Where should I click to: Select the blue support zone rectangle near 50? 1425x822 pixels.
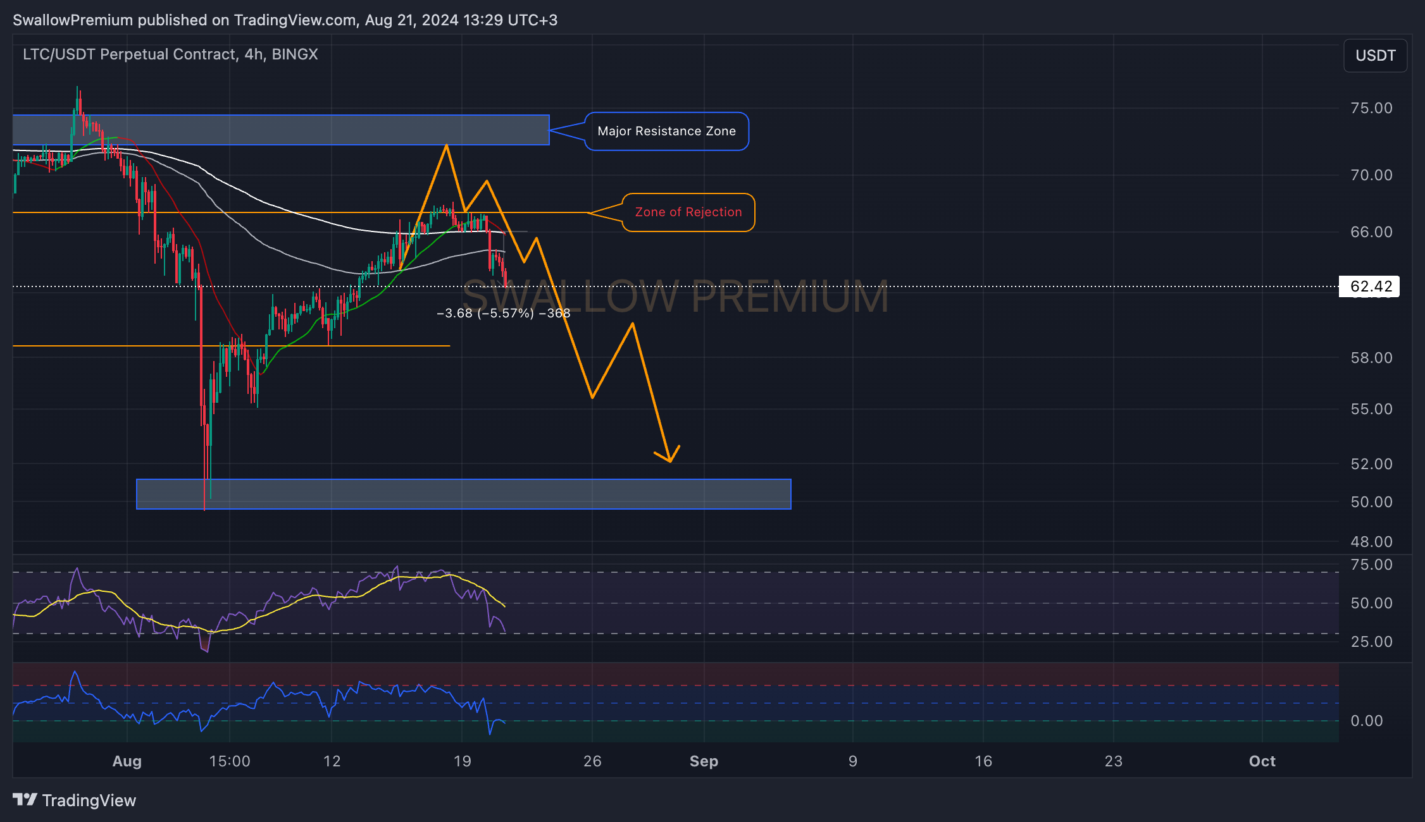(x=464, y=494)
